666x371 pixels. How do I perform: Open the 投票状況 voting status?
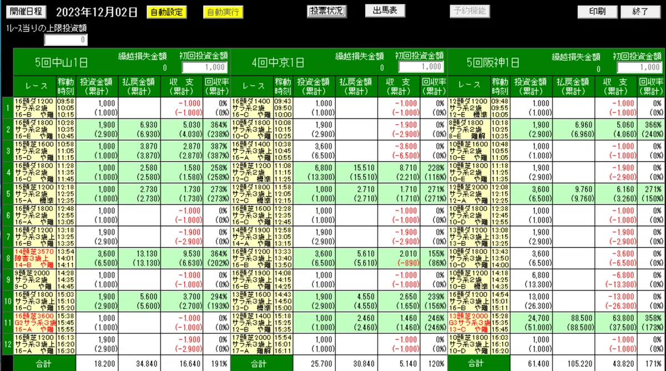click(x=326, y=11)
